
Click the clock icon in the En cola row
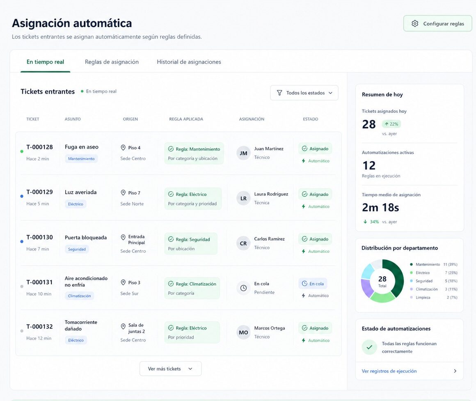tap(243, 288)
